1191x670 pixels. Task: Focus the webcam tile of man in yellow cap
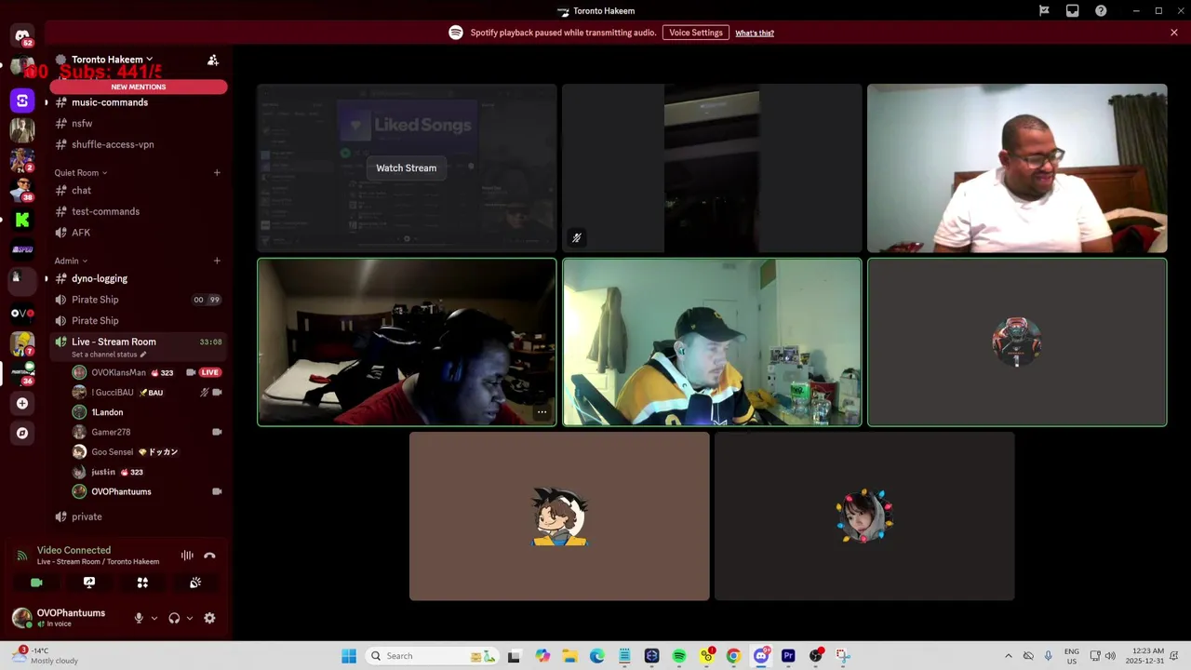click(712, 342)
